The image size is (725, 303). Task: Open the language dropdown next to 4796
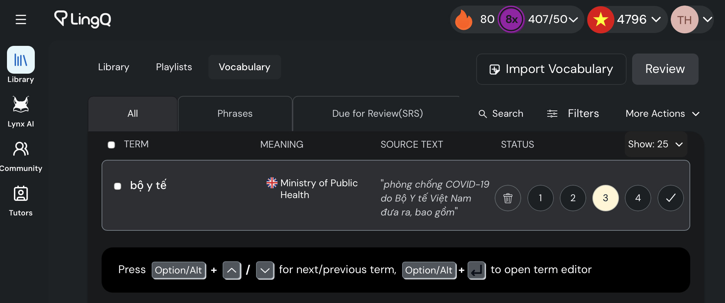click(656, 19)
